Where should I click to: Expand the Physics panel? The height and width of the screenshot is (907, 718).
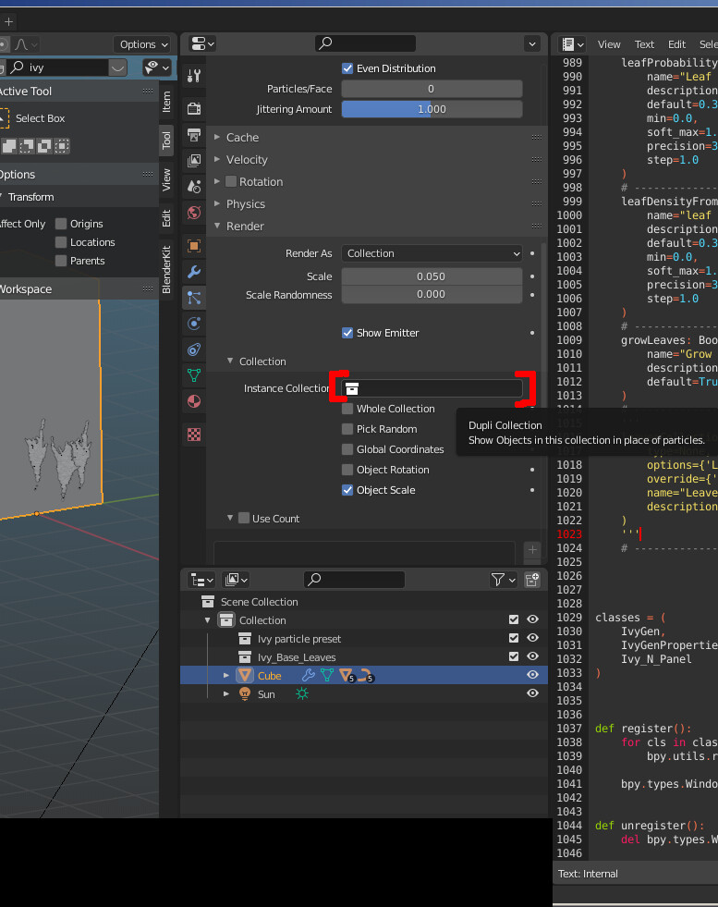coord(217,203)
